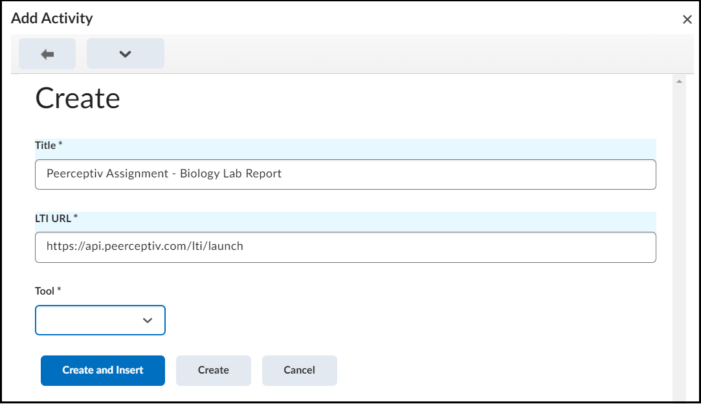Screen dimensions: 701x404
Task: Click into the Title text field
Action: coord(345,174)
